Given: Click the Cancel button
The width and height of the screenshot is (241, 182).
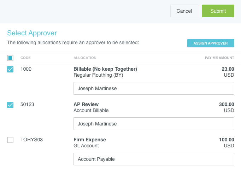Looking at the screenshot, I should pyautogui.click(x=184, y=11).
